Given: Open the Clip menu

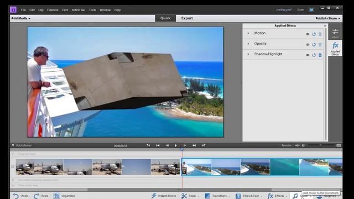Looking at the screenshot, I should [40, 10].
